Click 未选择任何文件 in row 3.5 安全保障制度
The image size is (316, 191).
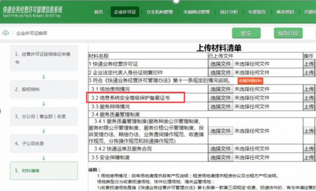point(252,158)
